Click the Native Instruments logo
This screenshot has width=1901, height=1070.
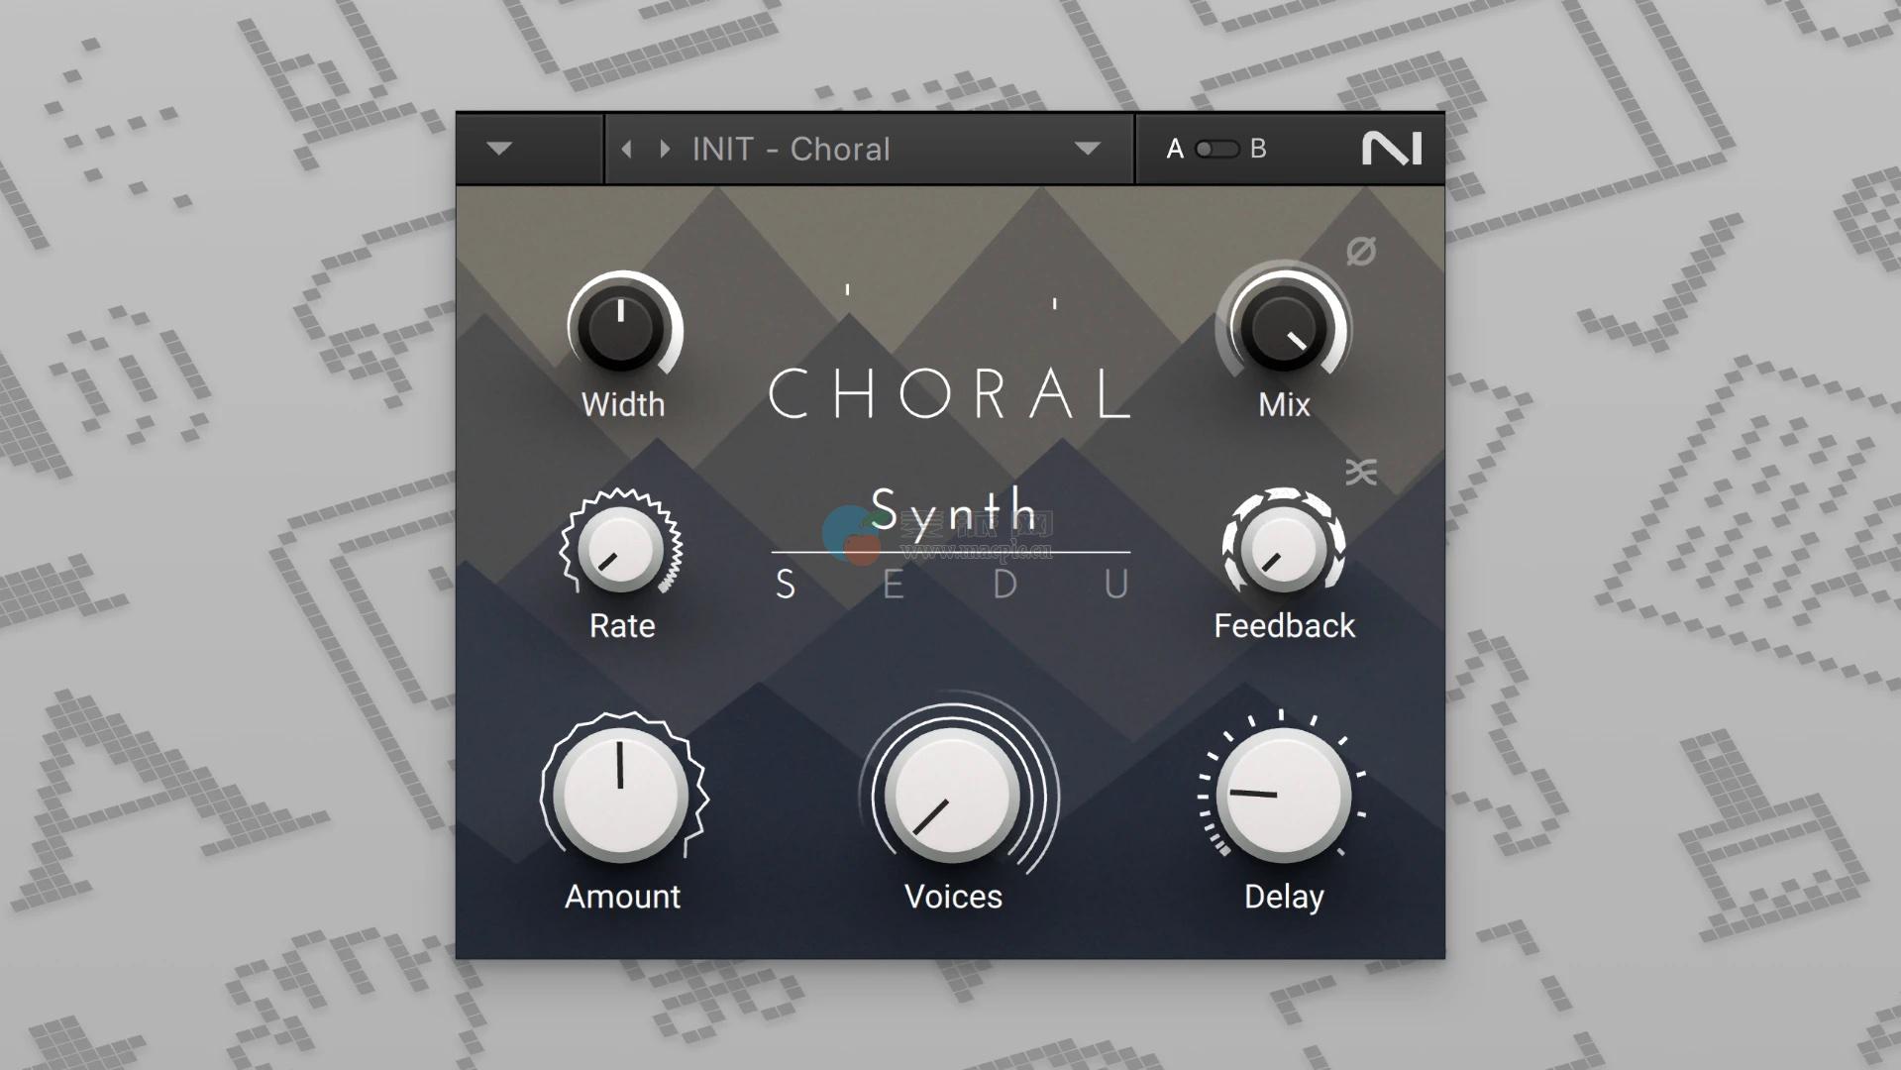click(1391, 150)
